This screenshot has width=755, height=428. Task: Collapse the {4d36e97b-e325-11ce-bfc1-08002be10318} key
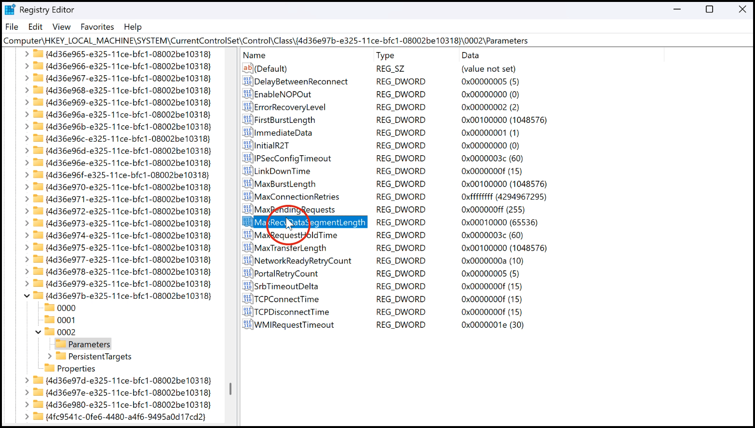click(x=27, y=296)
